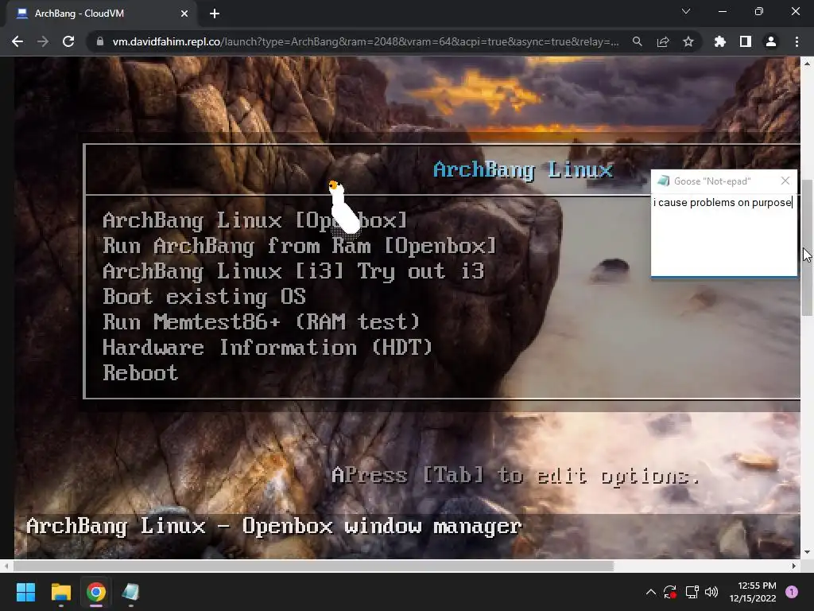This screenshot has width=814, height=611.
Task: Click the scroll left arrow at bottom
Action: (6, 566)
